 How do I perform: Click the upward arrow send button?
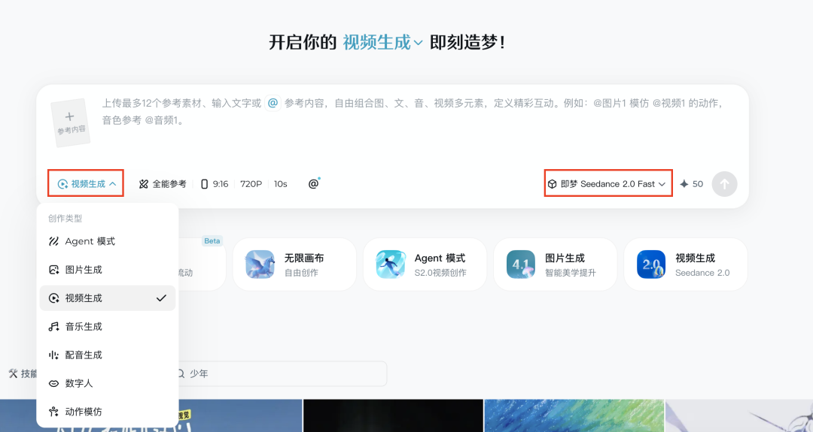click(724, 183)
